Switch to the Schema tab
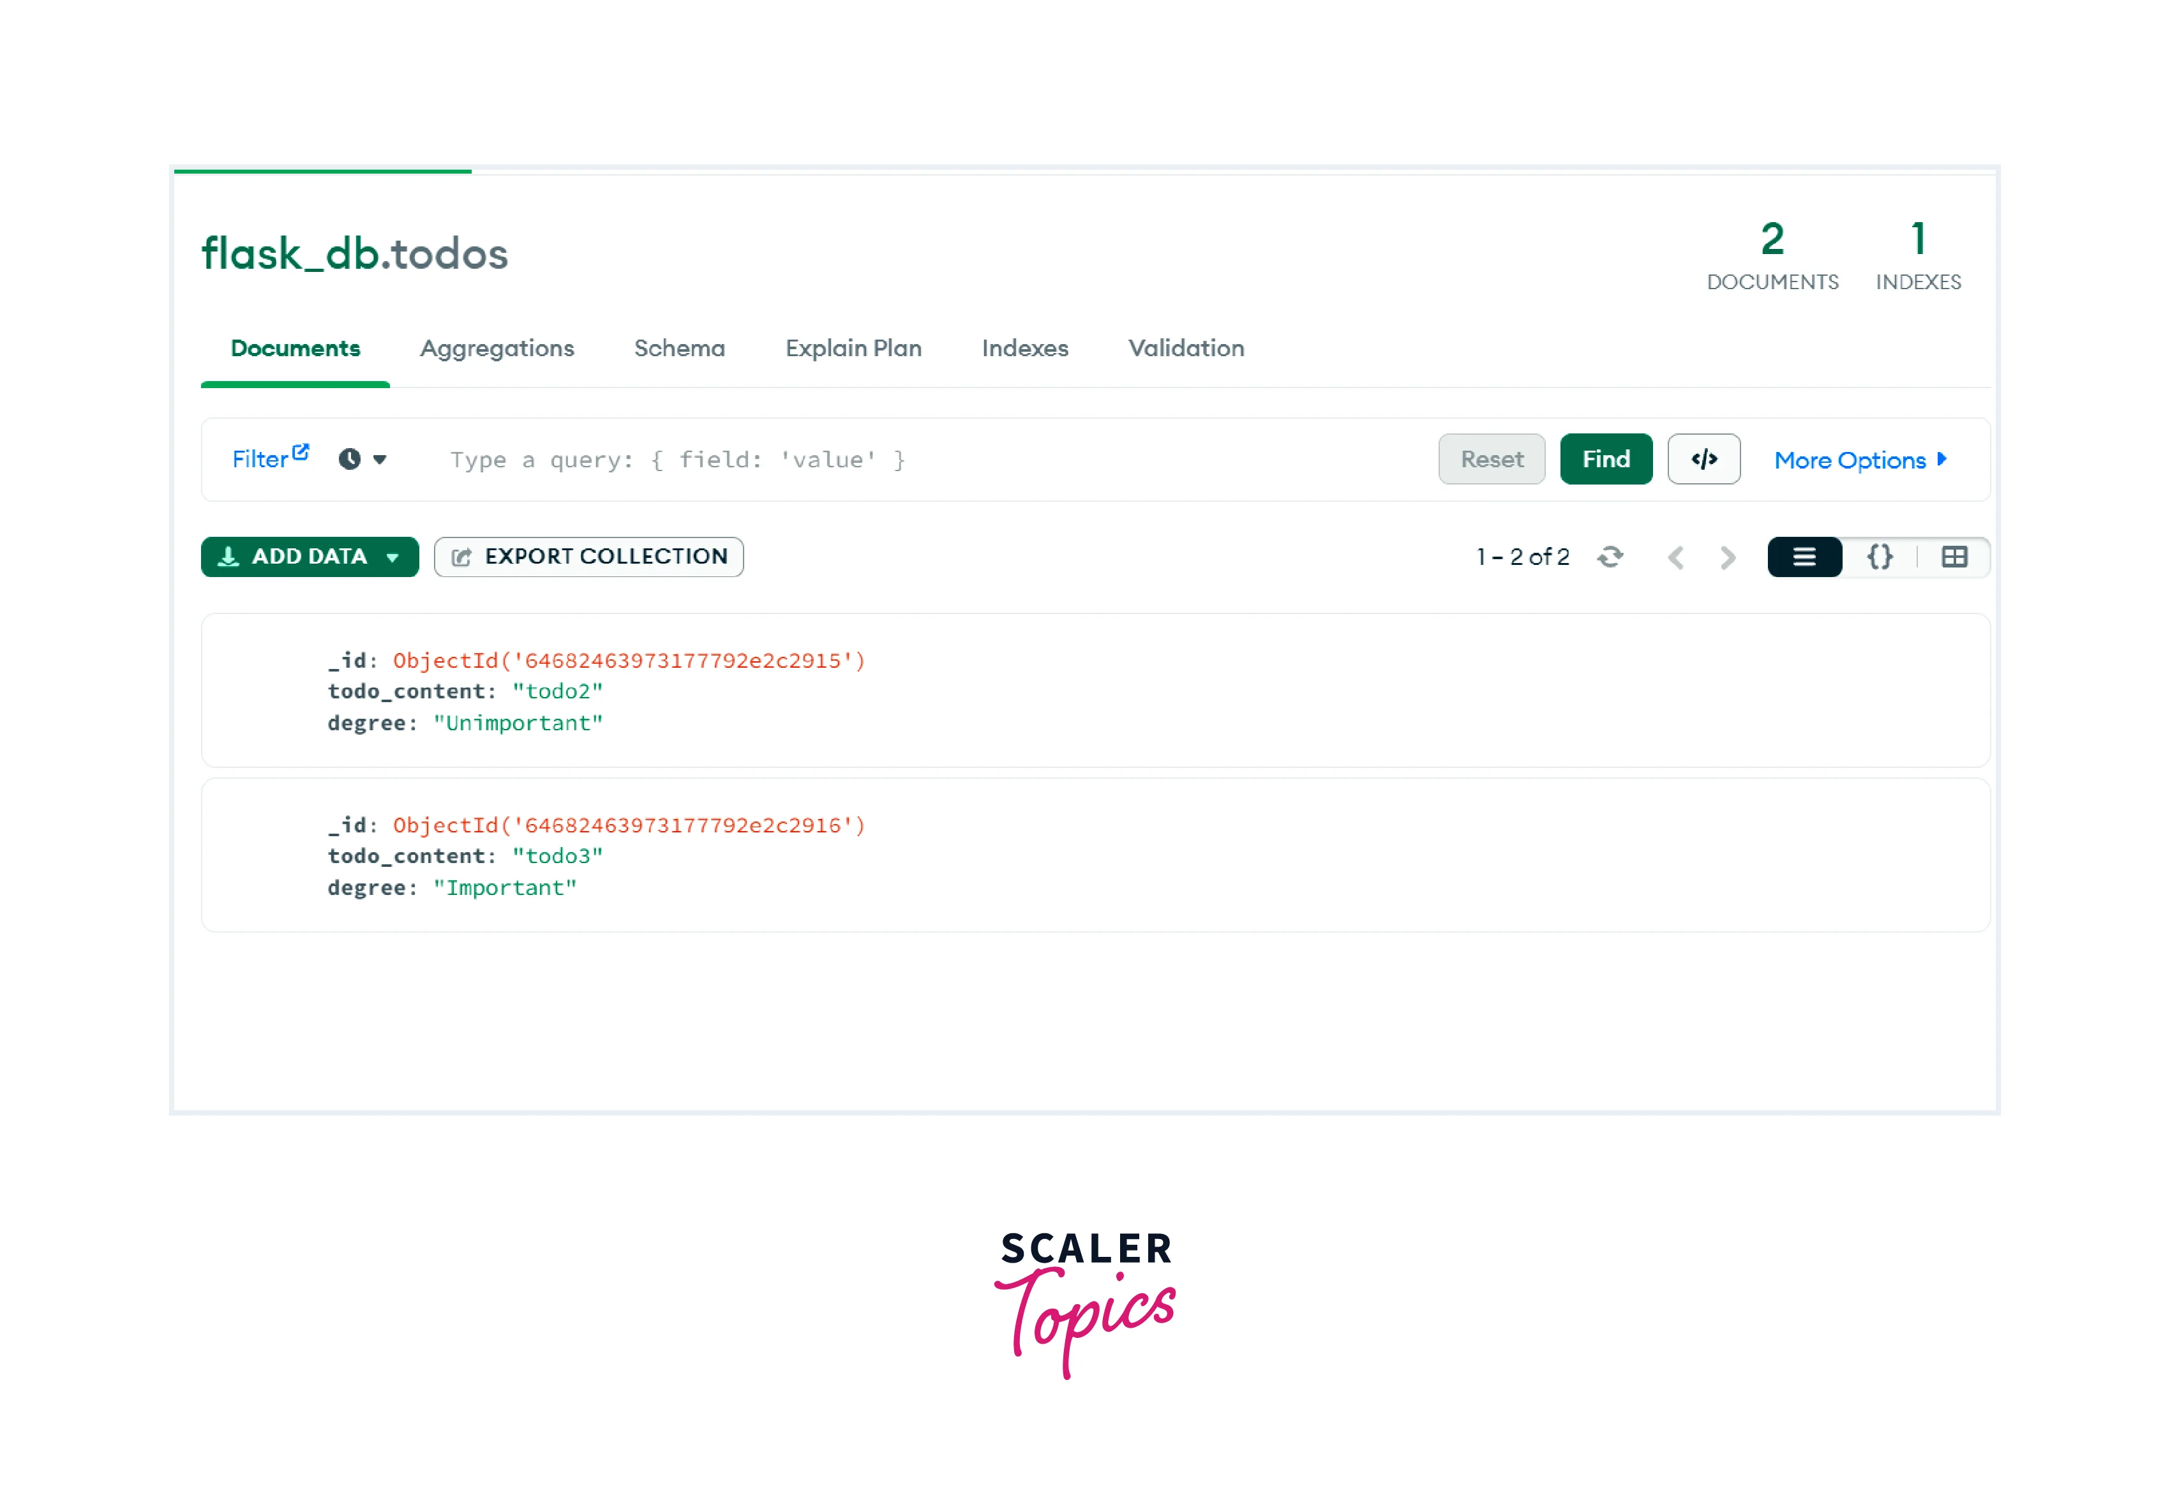Screen dimensions: 2170x1502 coord(680,348)
